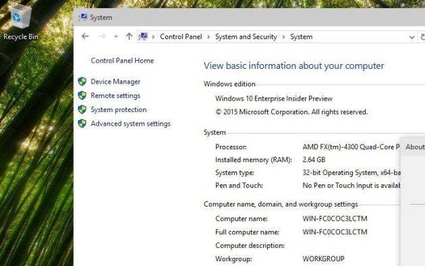Click the 'Computer description:' label
This screenshot has height=266, width=425.
pyautogui.click(x=250, y=246)
